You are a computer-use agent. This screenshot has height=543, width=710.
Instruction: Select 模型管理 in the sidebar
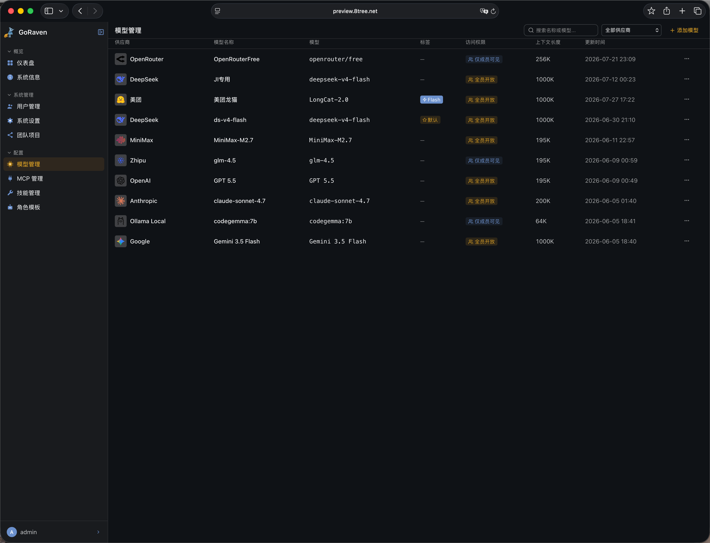click(x=54, y=164)
